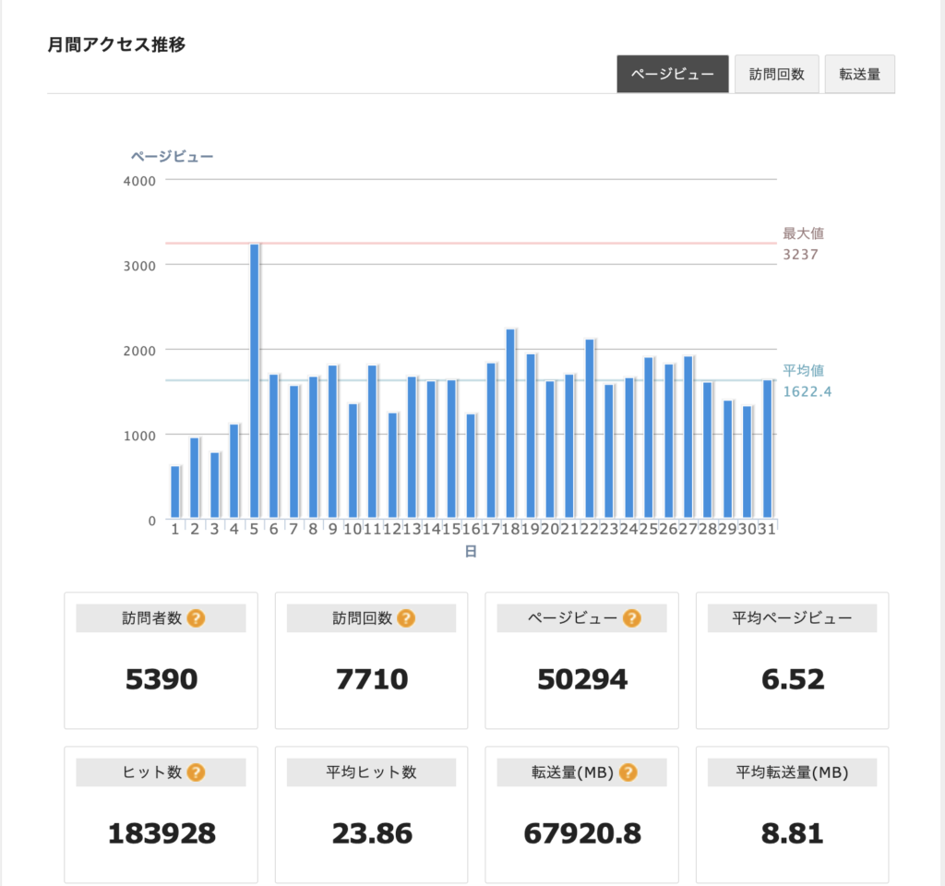Switch to the ページビュー tab
The width and height of the screenshot is (945, 886).
(673, 75)
